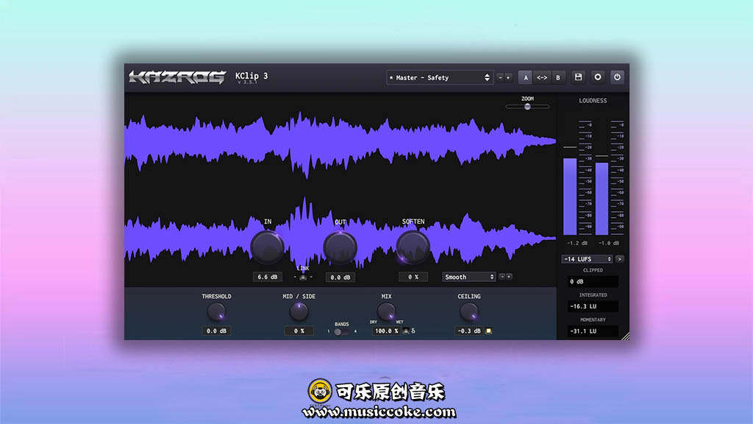Screen dimensions: 753x424
Task: Copy settings with the <-> button
Action: (x=542, y=77)
